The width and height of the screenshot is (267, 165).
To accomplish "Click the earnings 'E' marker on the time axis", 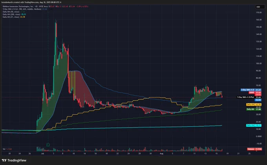I will coord(48,145).
